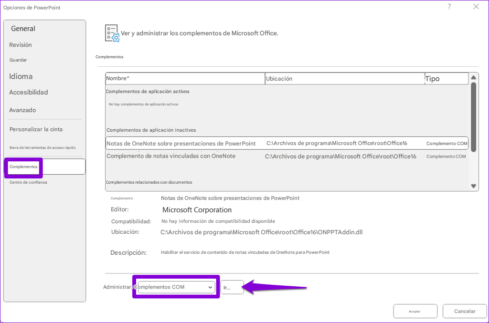Sort add-ins by clicking the Nombre column header

(x=119, y=78)
